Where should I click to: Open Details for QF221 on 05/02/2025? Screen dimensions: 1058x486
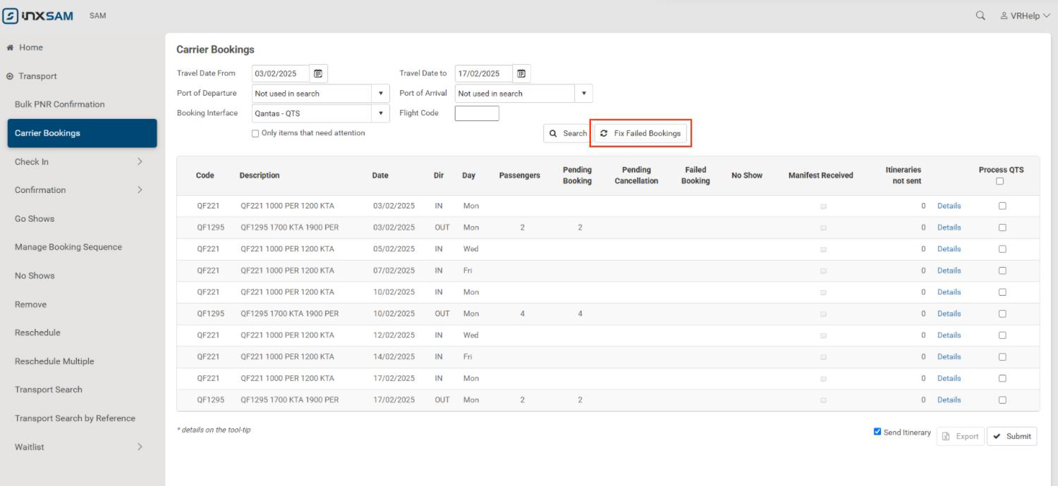coord(949,249)
